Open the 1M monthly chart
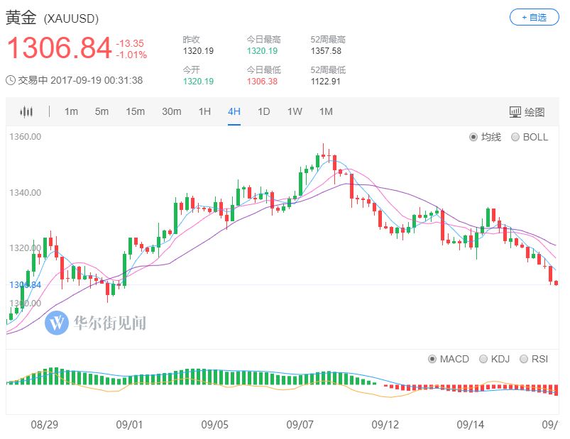Image resolution: width=570 pixels, height=439 pixels. 326,111
